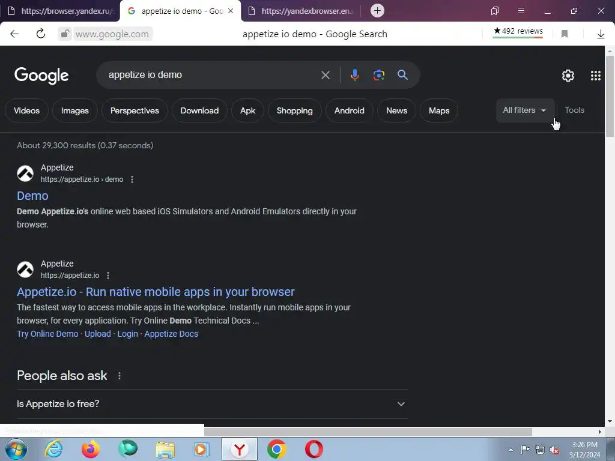Search by image with Google Lens
Image resolution: width=615 pixels, height=461 pixels.
[x=378, y=75]
